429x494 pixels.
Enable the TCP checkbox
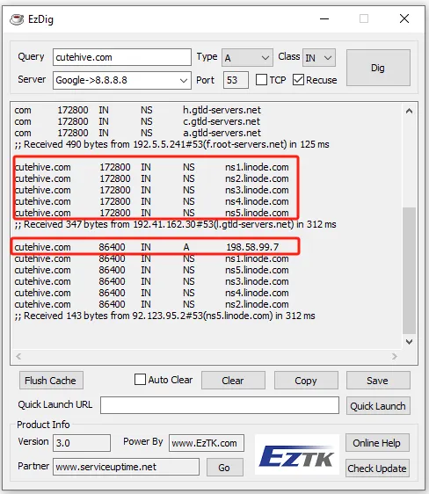click(261, 80)
